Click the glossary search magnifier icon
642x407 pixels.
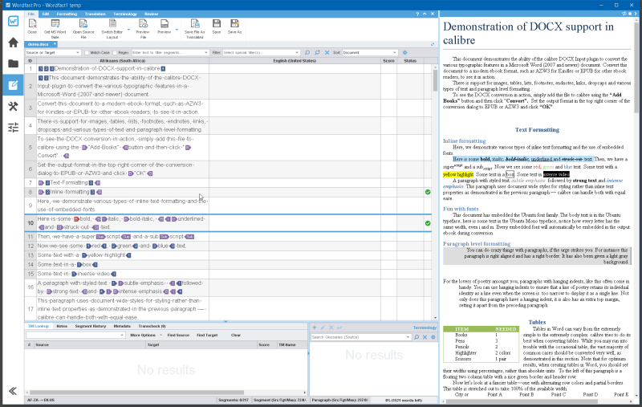416,337
